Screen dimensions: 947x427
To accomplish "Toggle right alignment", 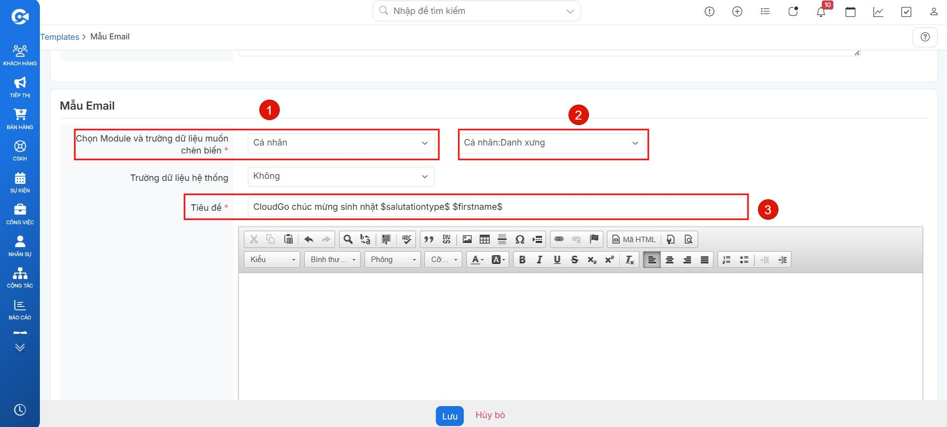I will (x=687, y=260).
